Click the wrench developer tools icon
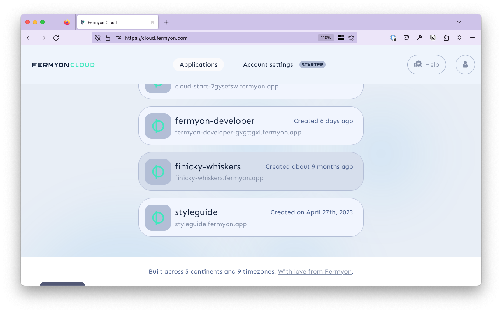Screen dimensions: 502x313 (x=419, y=38)
